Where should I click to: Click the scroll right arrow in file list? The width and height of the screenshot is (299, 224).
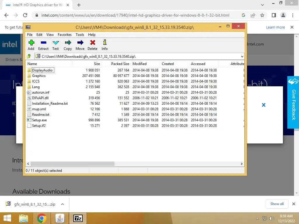[241, 164]
